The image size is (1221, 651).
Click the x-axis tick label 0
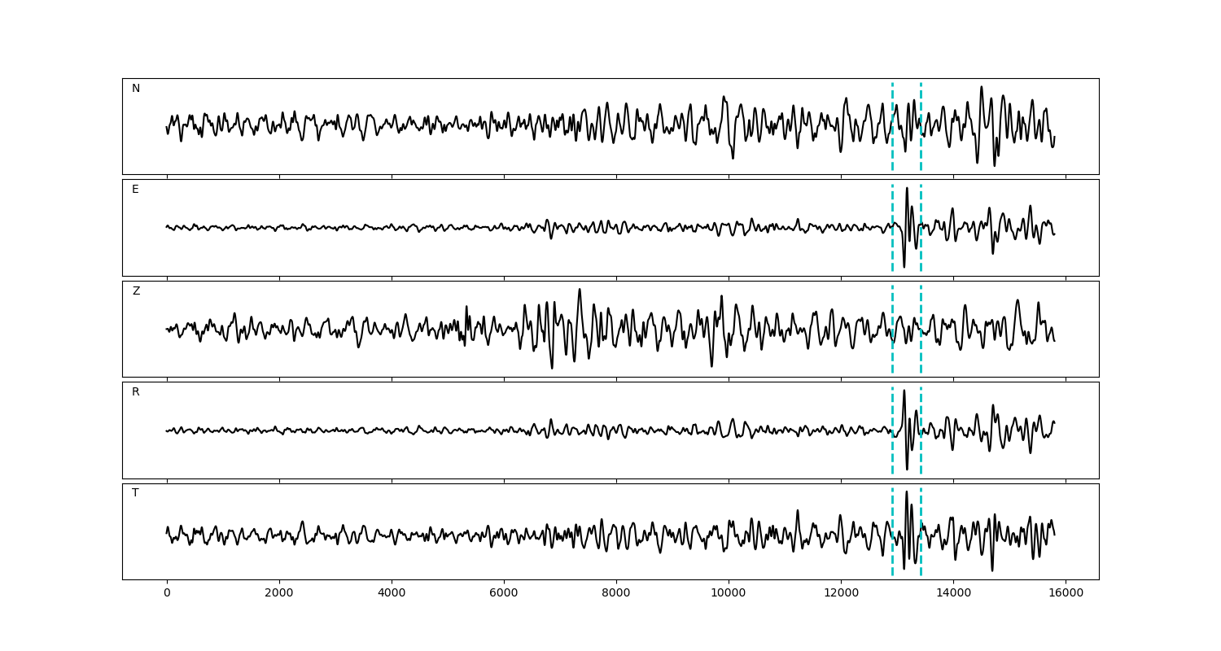tap(167, 594)
